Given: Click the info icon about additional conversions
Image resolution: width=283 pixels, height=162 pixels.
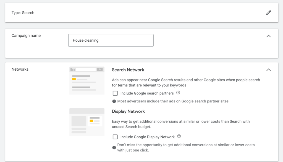Looking at the screenshot, I should (114, 148).
